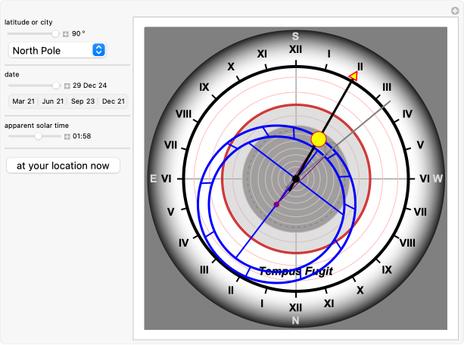Image resolution: width=464 pixels, height=345 pixels.
Task: Click the yellow sun on the dial
Action: click(319, 138)
